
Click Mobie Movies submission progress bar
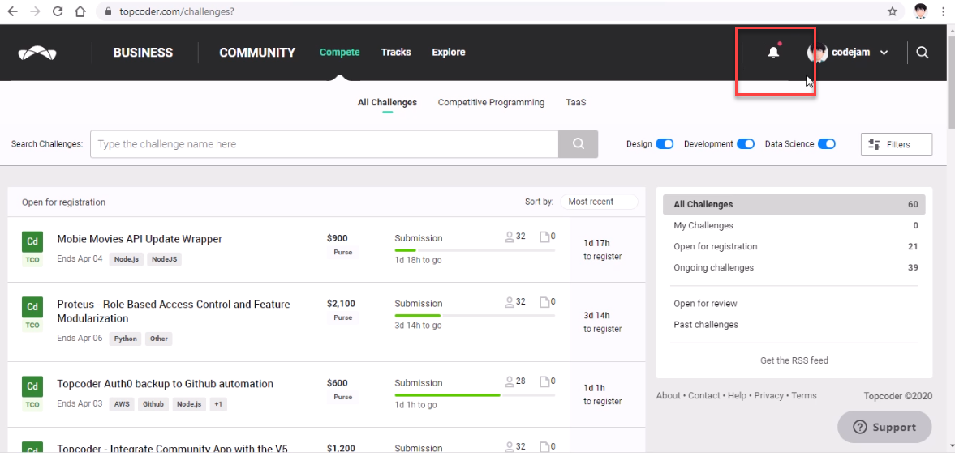[x=475, y=250]
